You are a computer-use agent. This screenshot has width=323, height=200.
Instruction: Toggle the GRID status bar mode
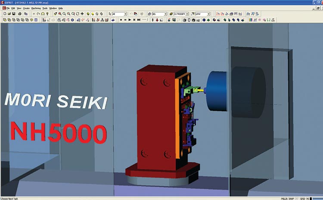302,199
